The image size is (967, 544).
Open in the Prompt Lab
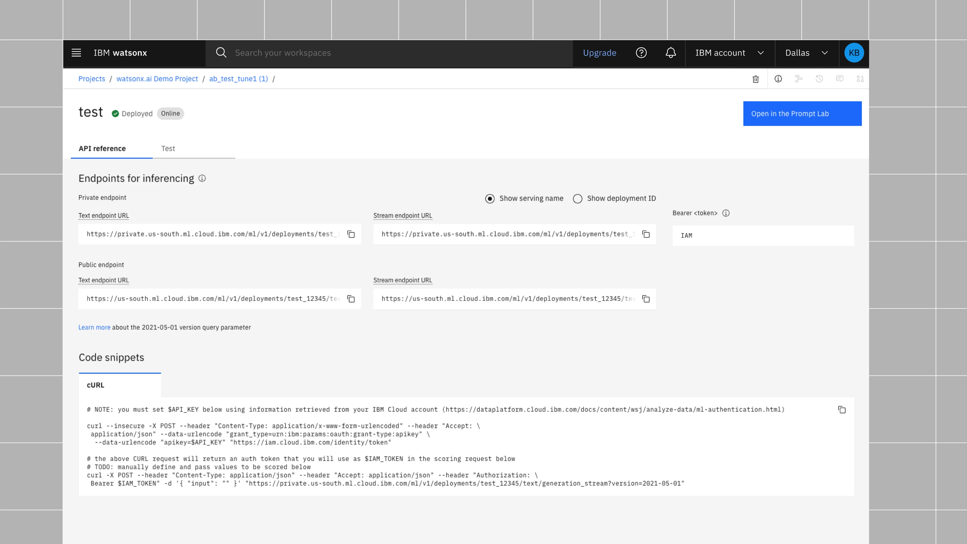coord(802,113)
